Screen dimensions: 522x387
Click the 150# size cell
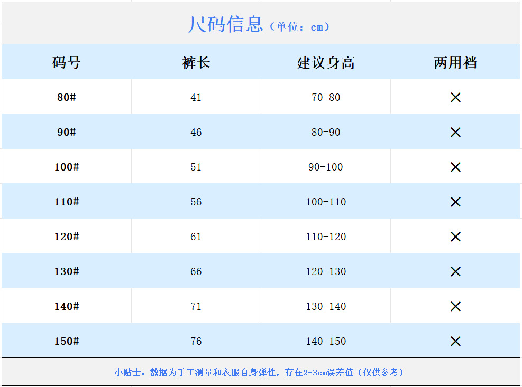66,341
